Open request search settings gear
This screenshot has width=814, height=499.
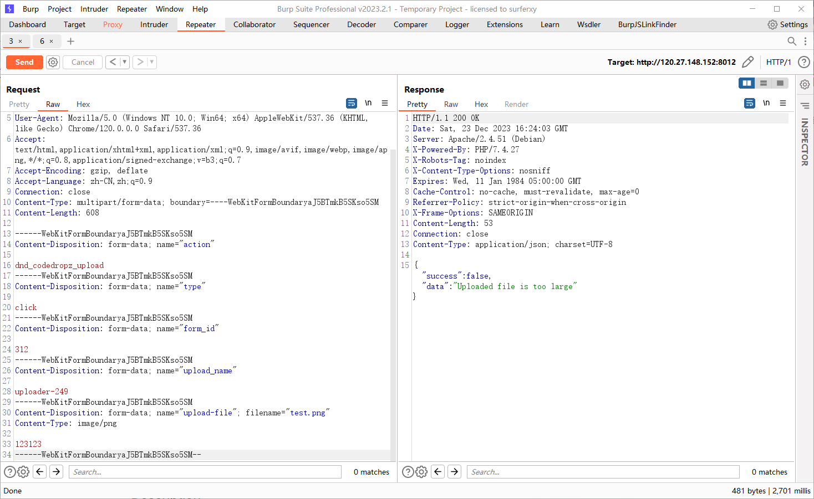pyautogui.click(x=23, y=472)
